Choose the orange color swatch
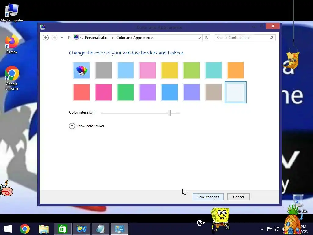 click(x=236, y=70)
